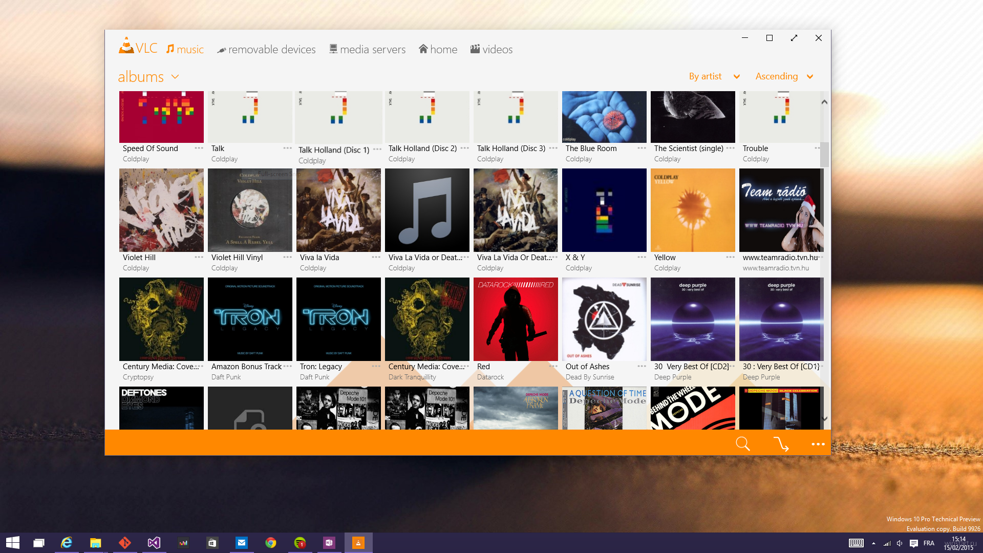Open the By artist sort dropdown
Viewport: 983px width, 553px height.
click(714, 76)
